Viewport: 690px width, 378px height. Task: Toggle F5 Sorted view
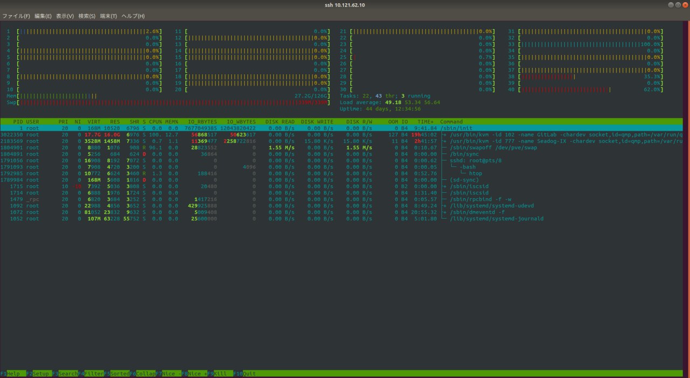click(116, 374)
